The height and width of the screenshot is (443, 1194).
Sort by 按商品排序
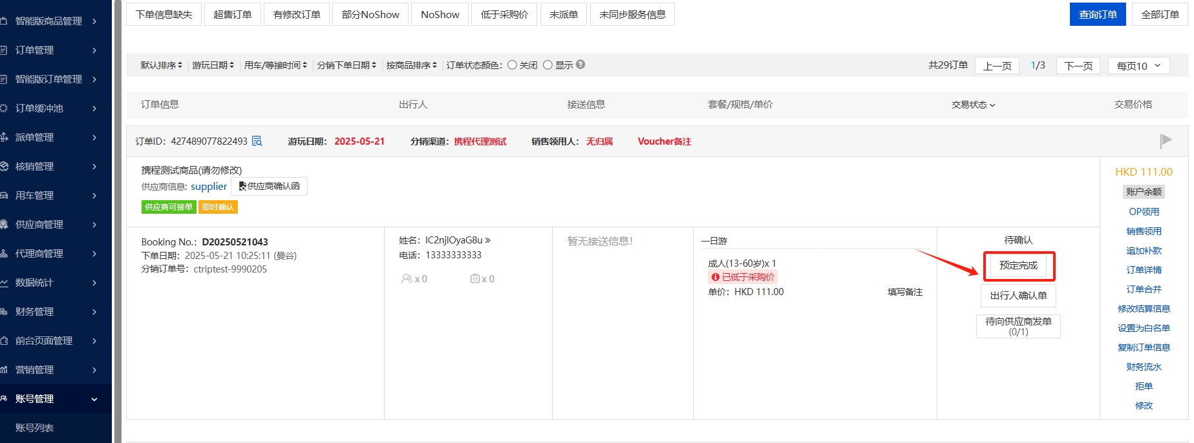pyautogui.click(x=412, y=65)
